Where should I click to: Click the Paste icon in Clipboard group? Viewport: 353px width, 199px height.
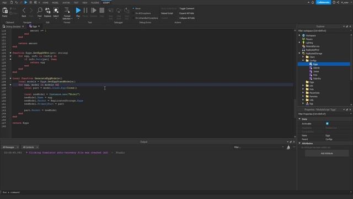[5, 11]
